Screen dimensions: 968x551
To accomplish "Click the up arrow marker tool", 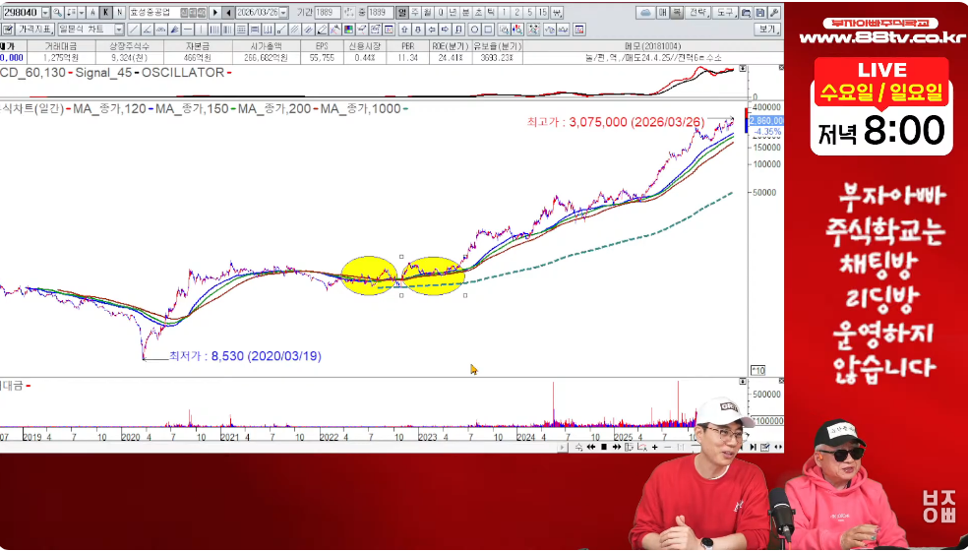I will [x=404, y=30].
